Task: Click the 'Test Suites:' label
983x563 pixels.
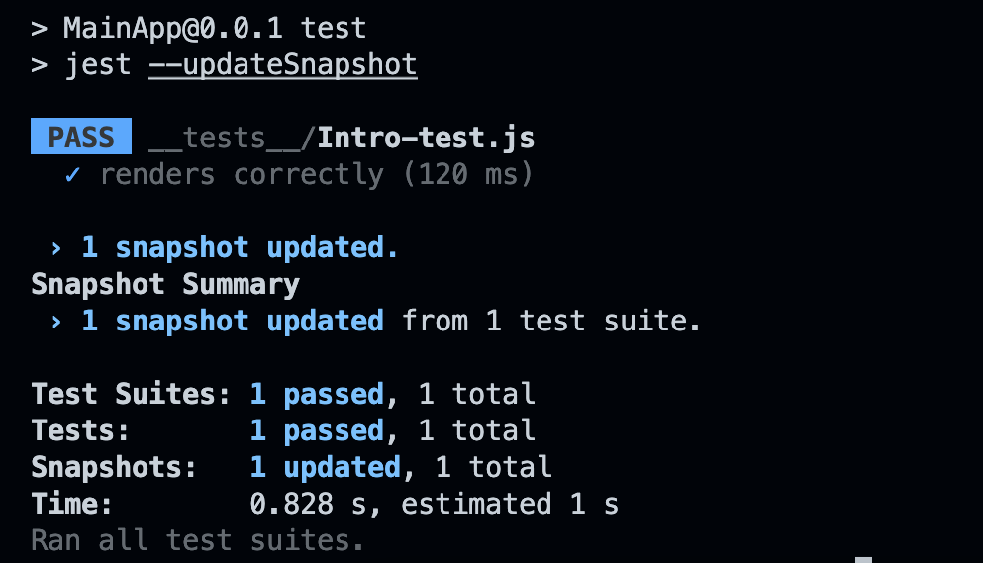Action: [x=131, y=395]
